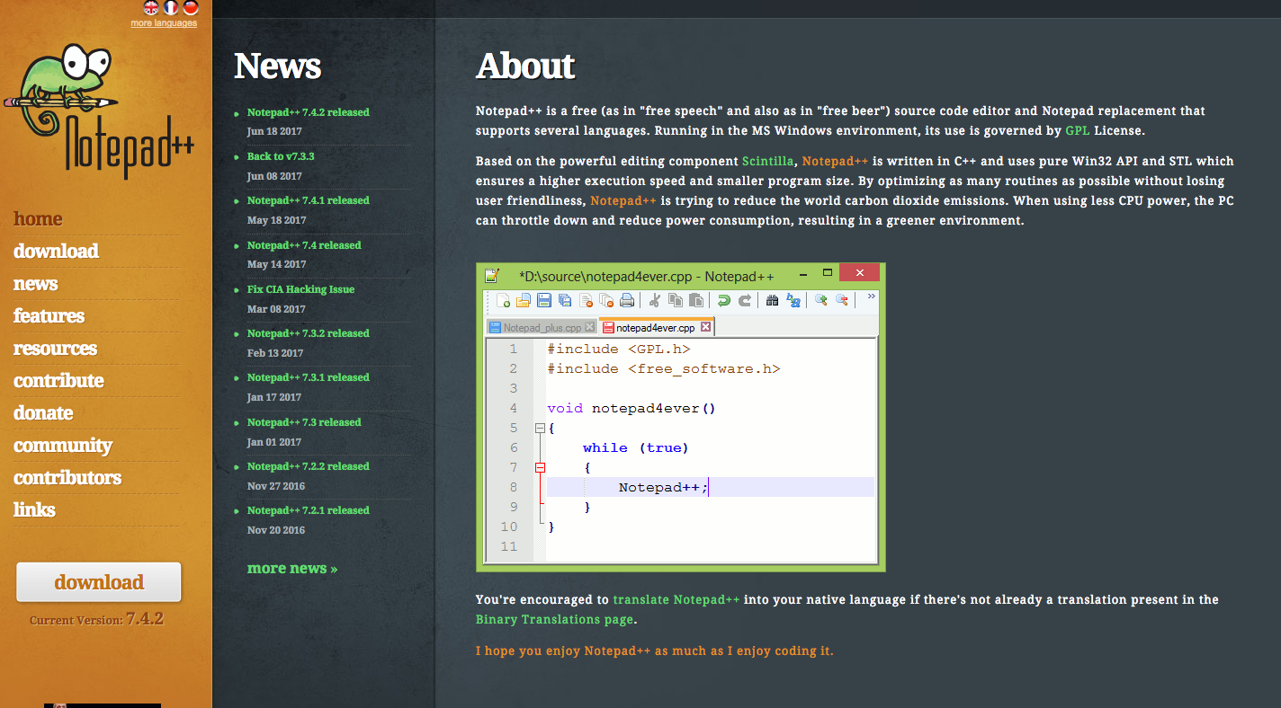Click the orange download button
The height and width of the screenshot is (708, 1281).
99,582
